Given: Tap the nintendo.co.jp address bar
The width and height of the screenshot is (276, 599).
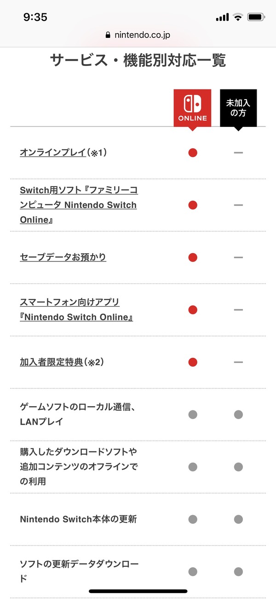Looking at the screenshot, I should [138, 35].
